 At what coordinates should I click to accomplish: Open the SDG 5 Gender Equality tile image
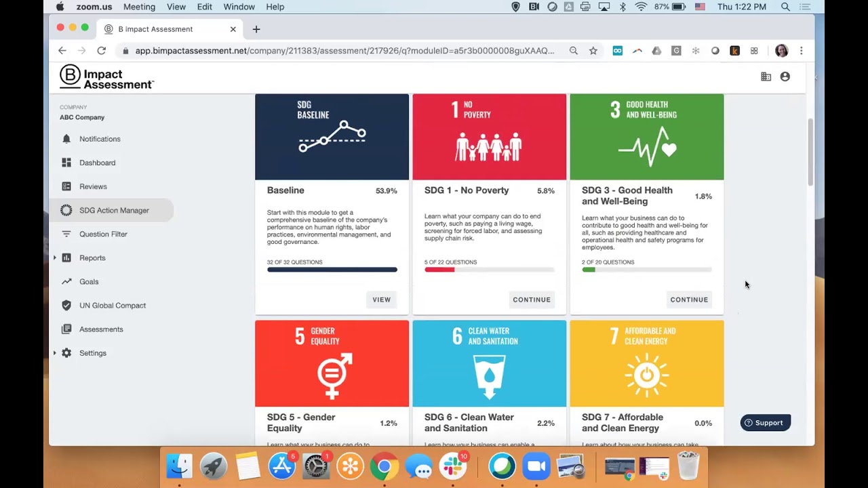coord(332,363)
